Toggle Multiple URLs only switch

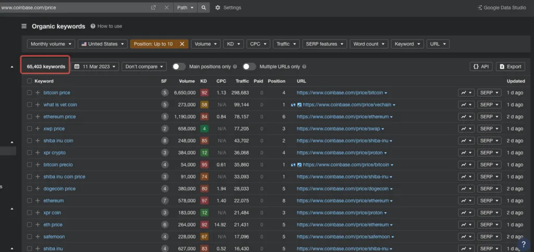click(x=249, y=66)
